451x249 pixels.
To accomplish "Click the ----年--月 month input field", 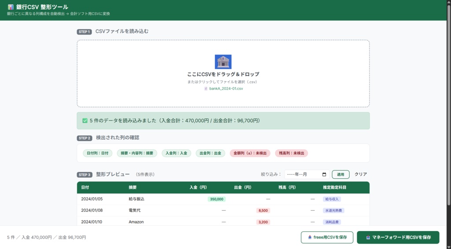I will 307,174.
